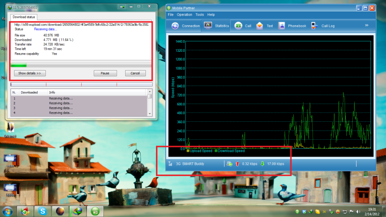Open the File menu in Mobile Partner
The image size is (386, 217).
pos(171,15)
